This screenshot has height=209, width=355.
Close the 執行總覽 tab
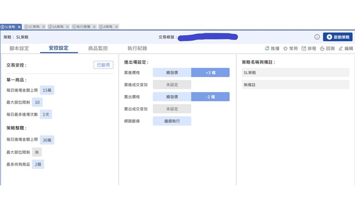[x=95, y=27]
